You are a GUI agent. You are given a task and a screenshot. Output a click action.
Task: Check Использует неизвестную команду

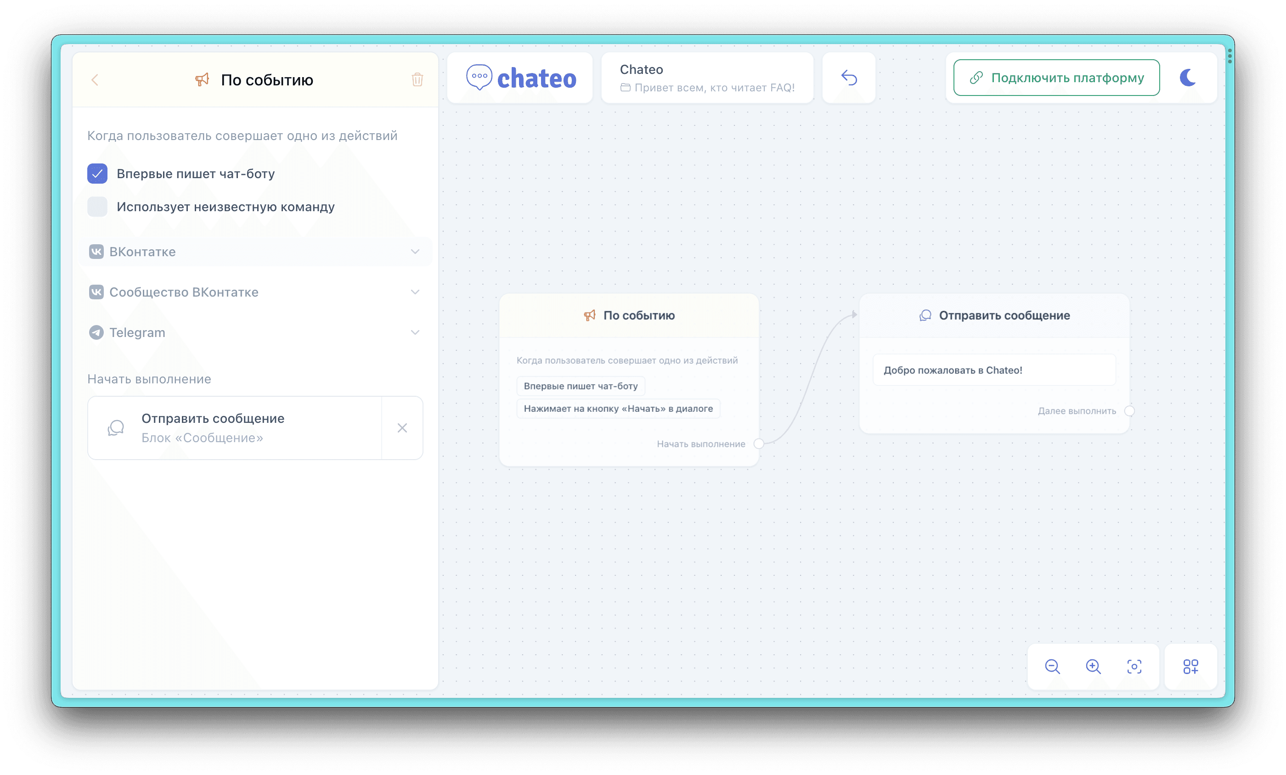(97, 207)
